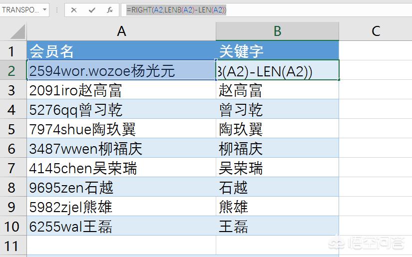Select cell 9695zen石越
The height and width of the screenshot is (257, 412).
[x=121, y=187]
